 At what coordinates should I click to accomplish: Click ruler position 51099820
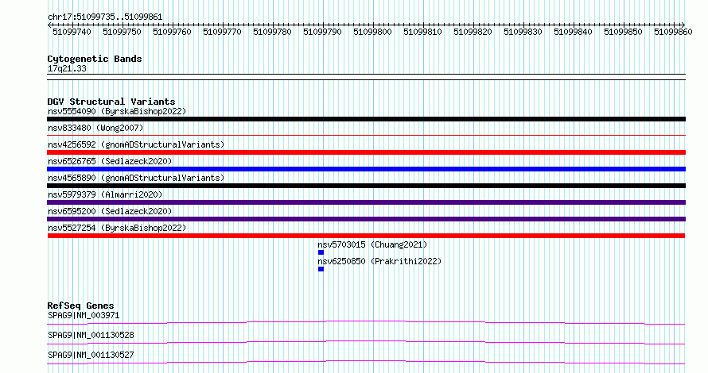click(x=473, y=32)
